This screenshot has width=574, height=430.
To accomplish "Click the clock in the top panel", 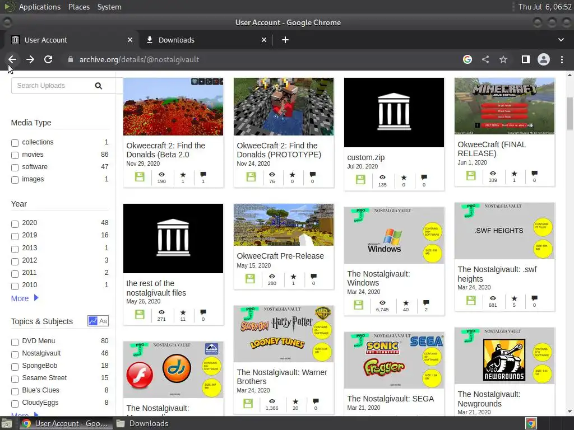I will click(545, 7).
